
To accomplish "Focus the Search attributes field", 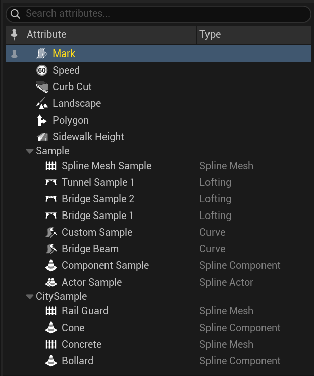I will click(159, 14).
